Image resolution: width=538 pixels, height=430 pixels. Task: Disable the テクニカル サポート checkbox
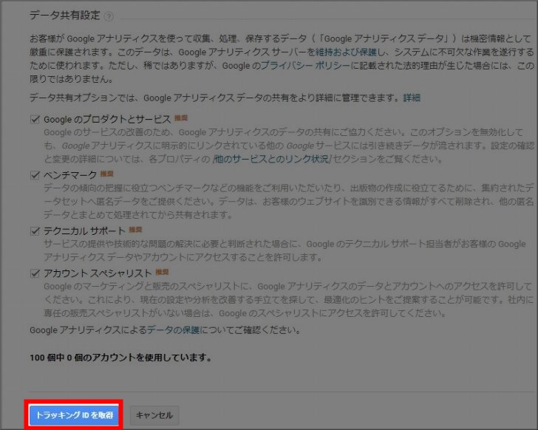point(35,231)
